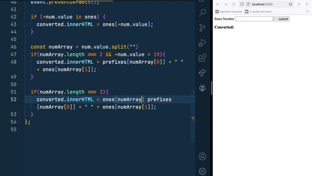Click the submit button

click(x=283, y=19)
